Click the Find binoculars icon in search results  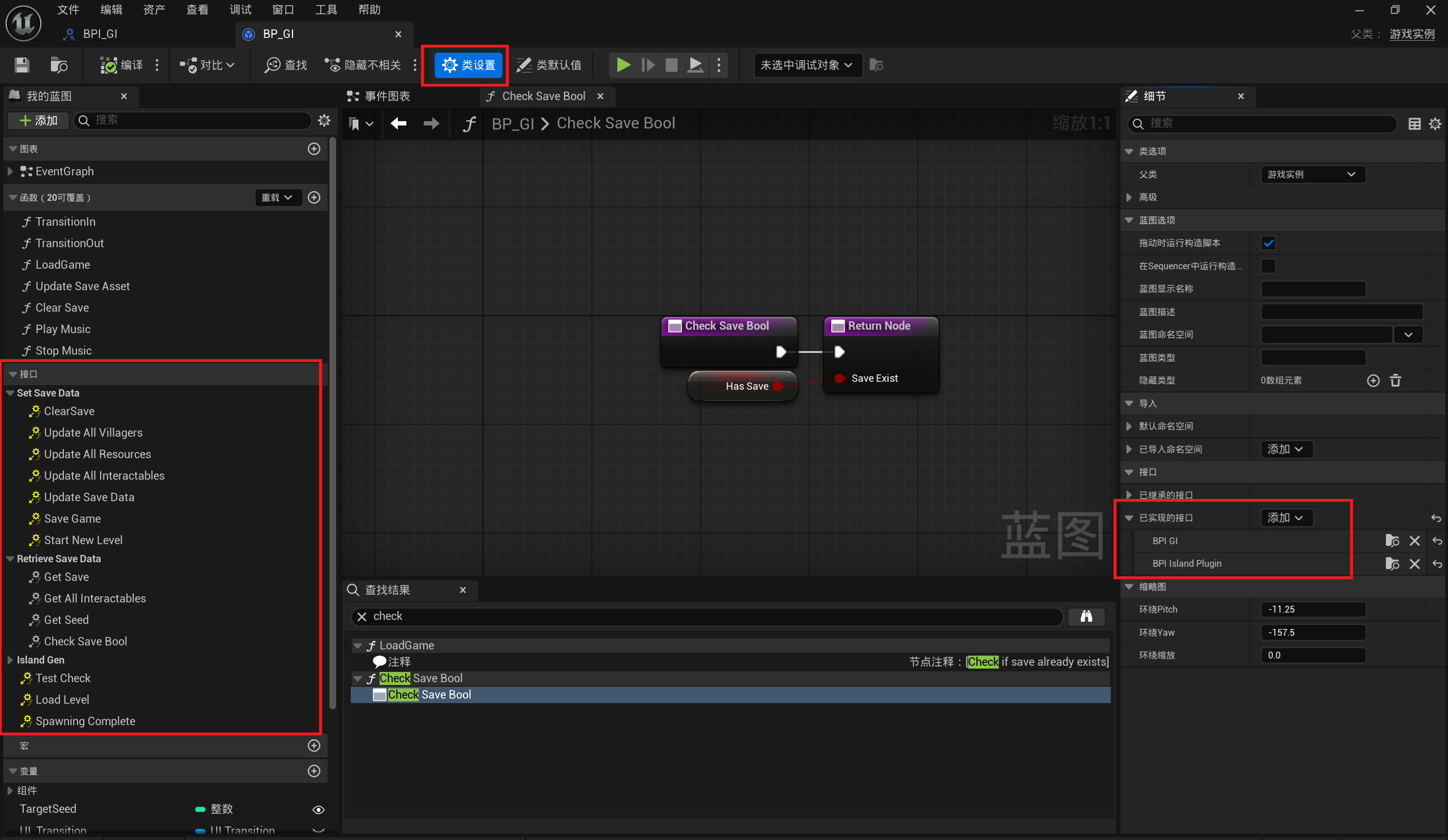point(1085,617)
